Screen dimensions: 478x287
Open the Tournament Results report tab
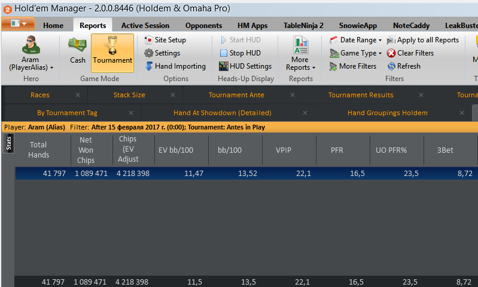pyautogui.click(x=361, y=95)
